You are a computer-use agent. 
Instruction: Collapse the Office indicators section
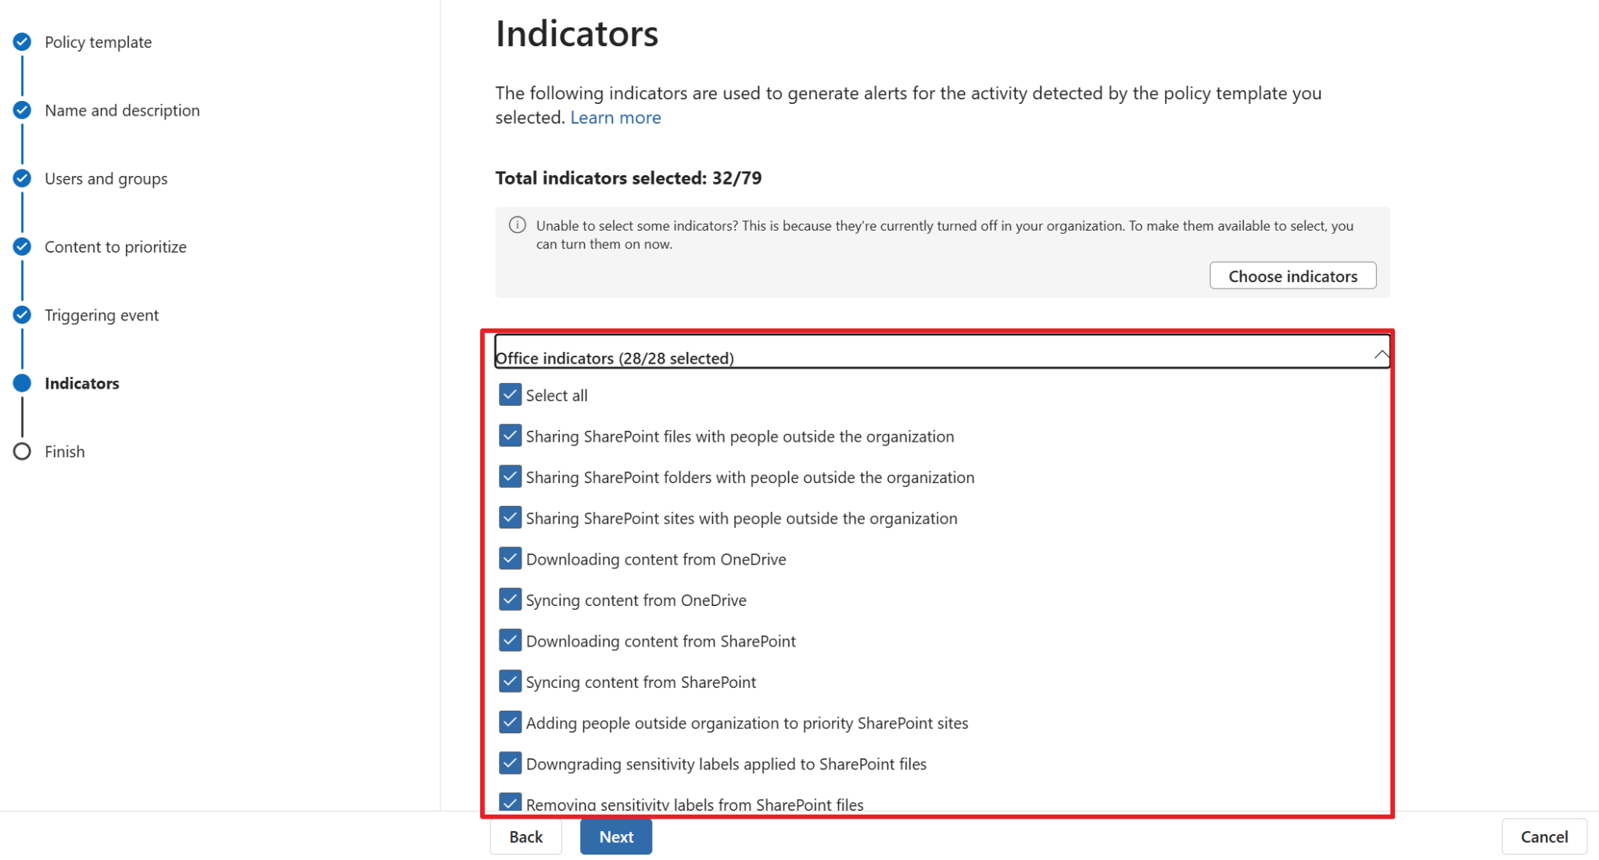(1379, 353)
